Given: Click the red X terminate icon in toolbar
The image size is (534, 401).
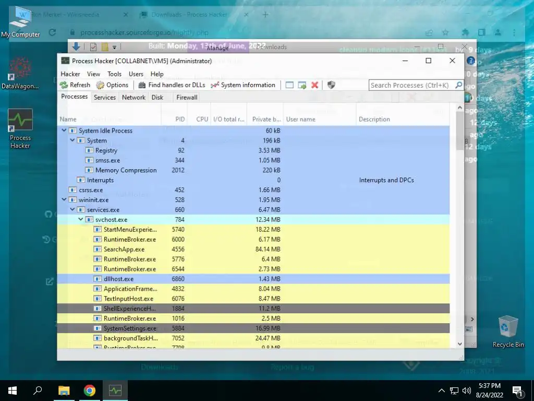Looking at the screenshot, I should click(314, 85).
